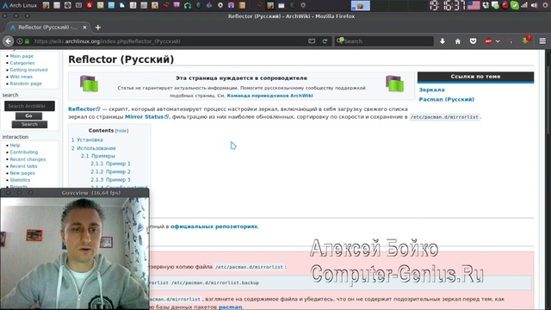Click the site identity info icon
The image size is (551, 310).
[20, 41]
